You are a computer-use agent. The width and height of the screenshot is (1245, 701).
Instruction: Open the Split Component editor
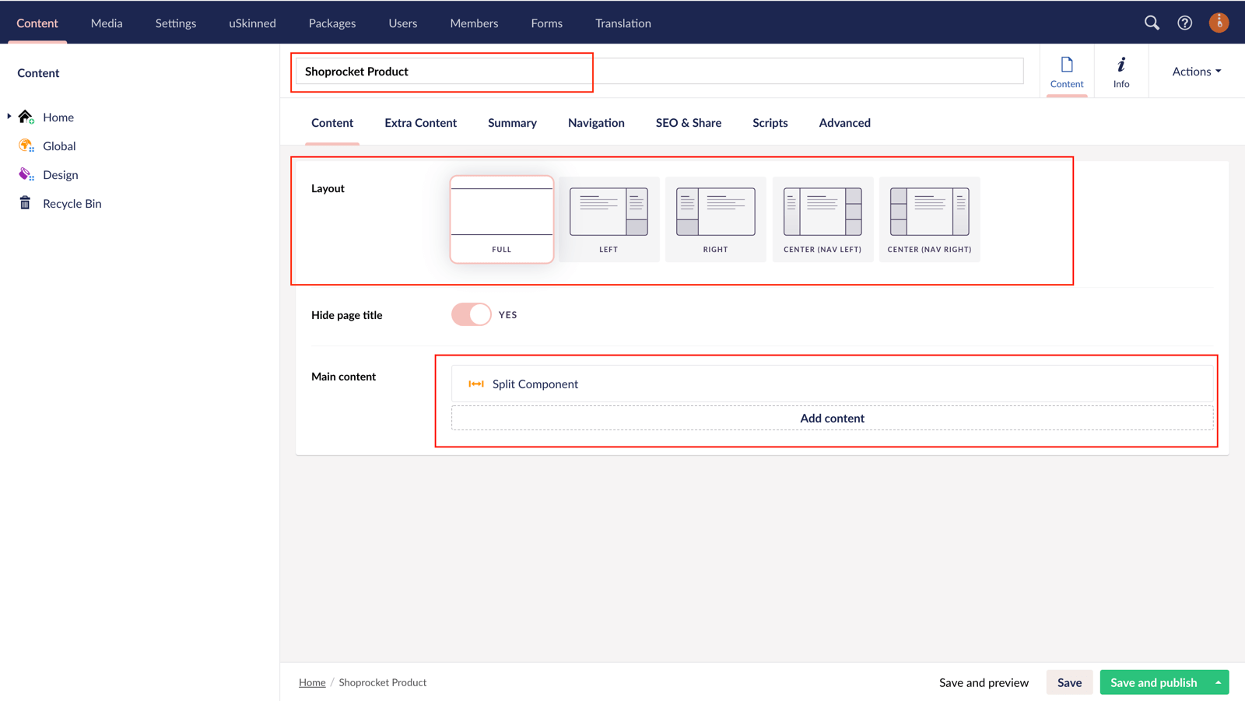tap(535, 383)
